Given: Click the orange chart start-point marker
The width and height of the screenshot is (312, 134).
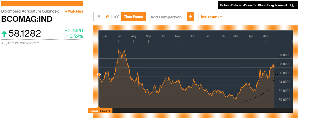Looking at the screenshot, I should pos(99,74).
